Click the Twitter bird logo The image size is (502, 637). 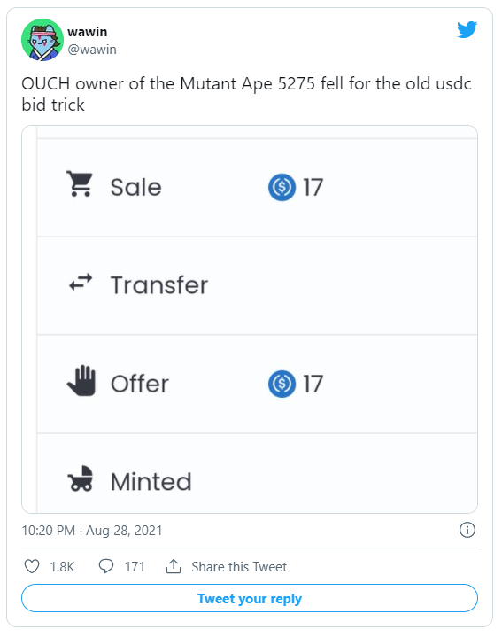point(467,29)
